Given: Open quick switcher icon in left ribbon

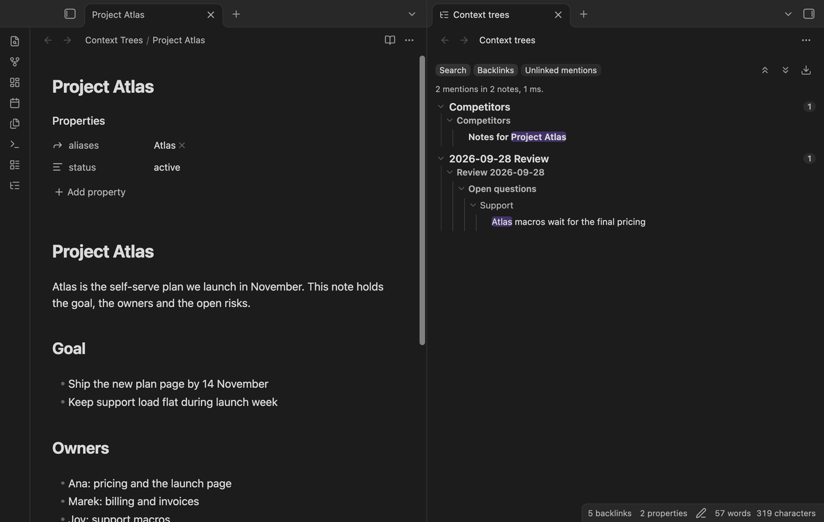Looking at the screenshot, I should [14, 41].
